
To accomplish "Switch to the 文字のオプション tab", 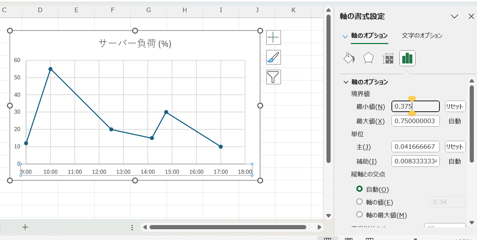I will coord(422,36).
